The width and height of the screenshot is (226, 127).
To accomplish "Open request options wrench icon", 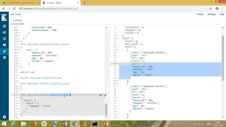I will 105,95.
